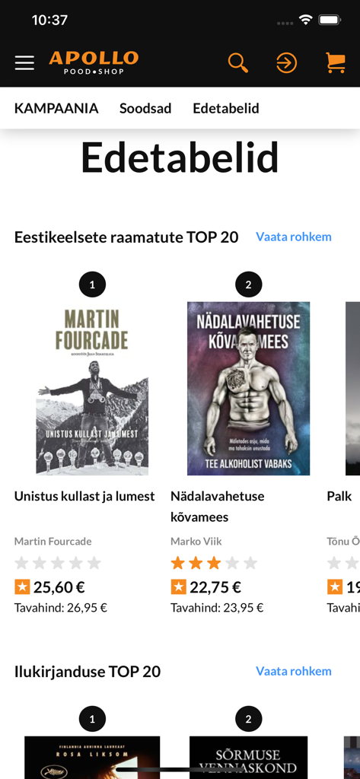Click empty star rating under Martin Fourcade
360x779 pixels.
(58, 563)
